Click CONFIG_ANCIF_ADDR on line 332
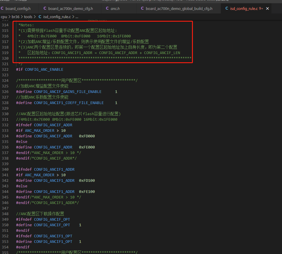Viewport: 282px width, 254px height. 53,125
